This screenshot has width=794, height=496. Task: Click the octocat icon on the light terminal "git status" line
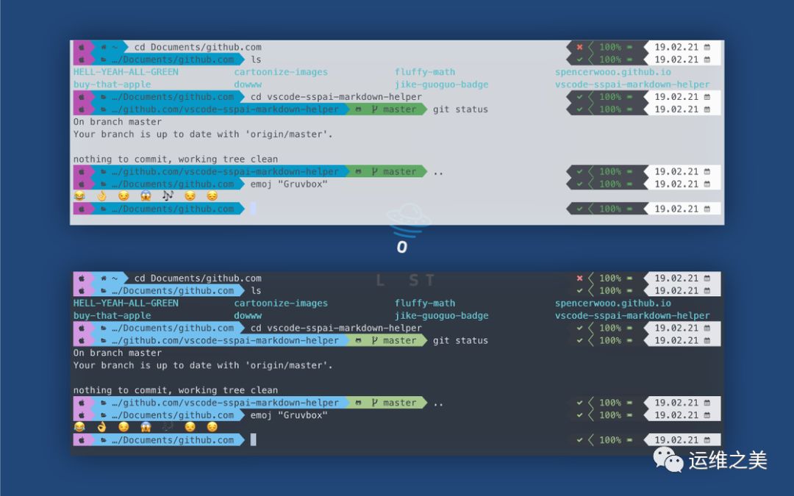pos(359,109)
